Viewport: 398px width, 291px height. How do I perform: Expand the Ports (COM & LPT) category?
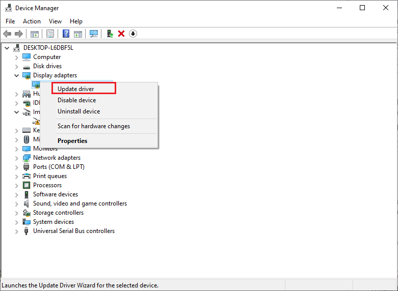click(16, 167)
